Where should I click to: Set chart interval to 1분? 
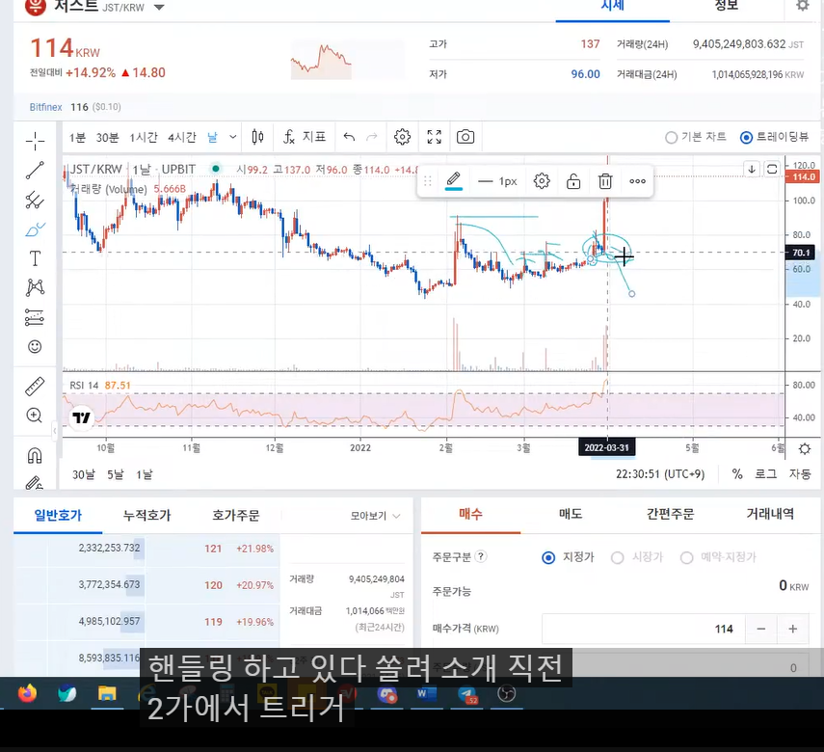[x=77, y=137]
